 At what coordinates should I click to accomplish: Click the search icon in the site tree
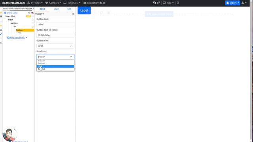pyautogui.click(x=29, y=13)
